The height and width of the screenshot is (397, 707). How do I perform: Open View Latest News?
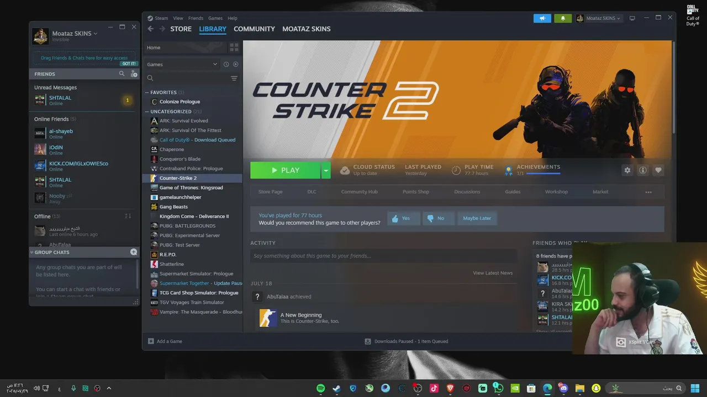click(493, 273)
